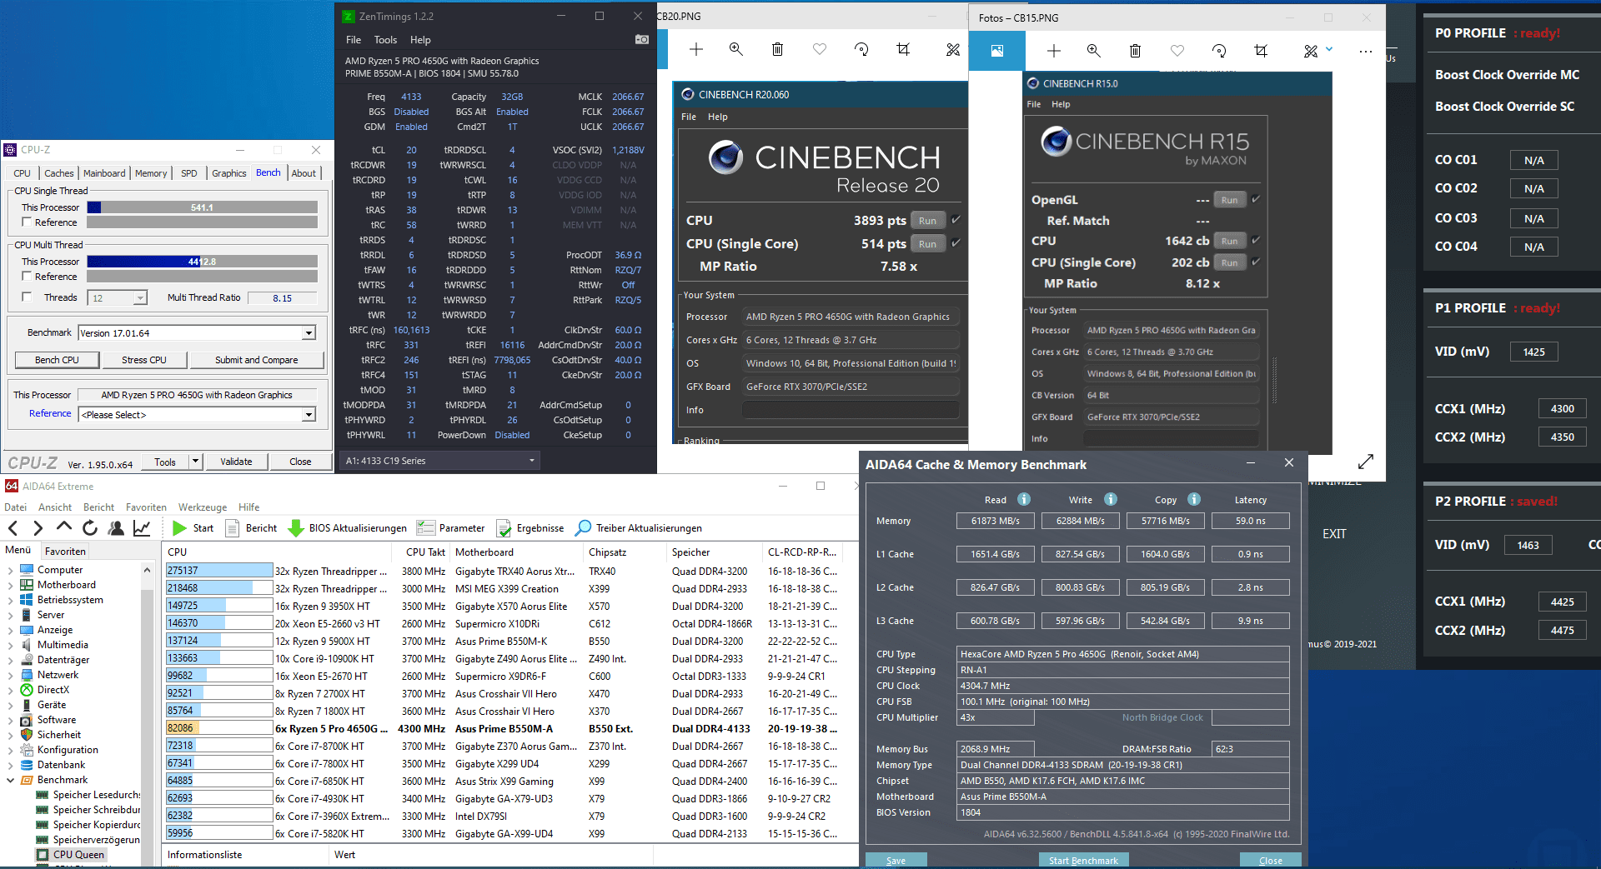Switch to Graphics tab in CPU-Z
Image resolution: width=1601 pixels, height=869 pixels.
click(x=228, y=173)
